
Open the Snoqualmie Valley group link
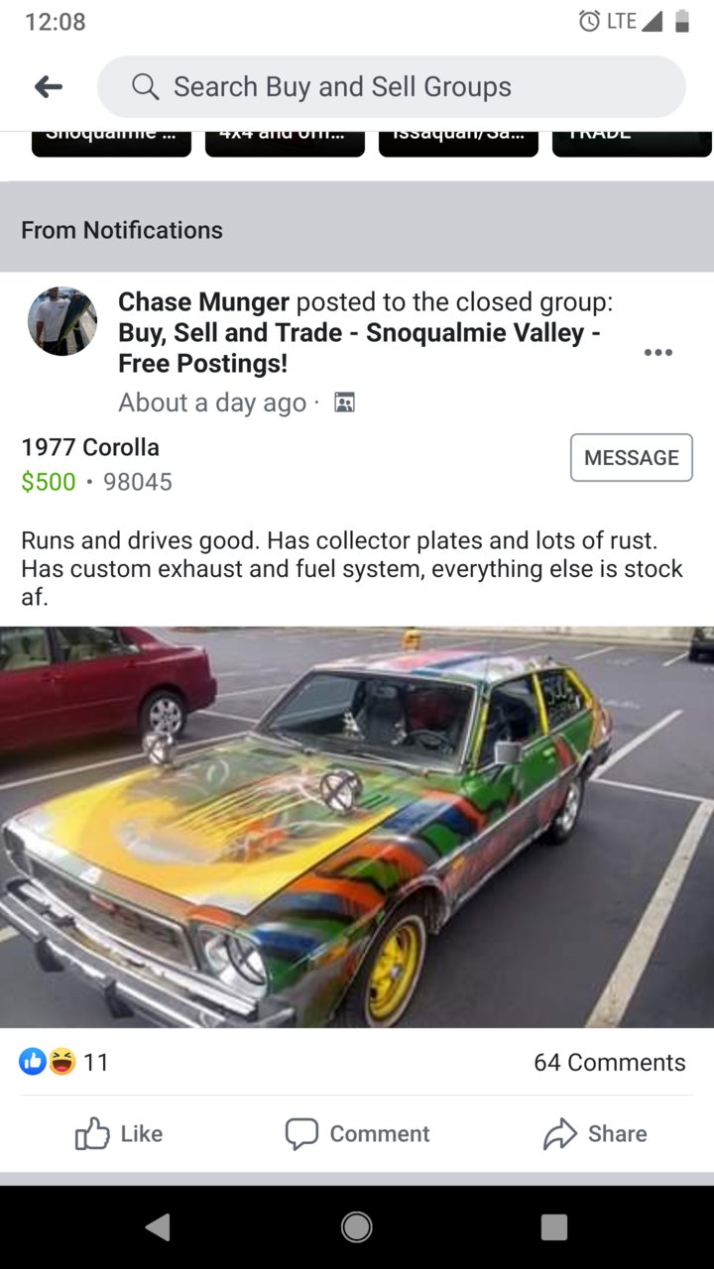(359, 348)
